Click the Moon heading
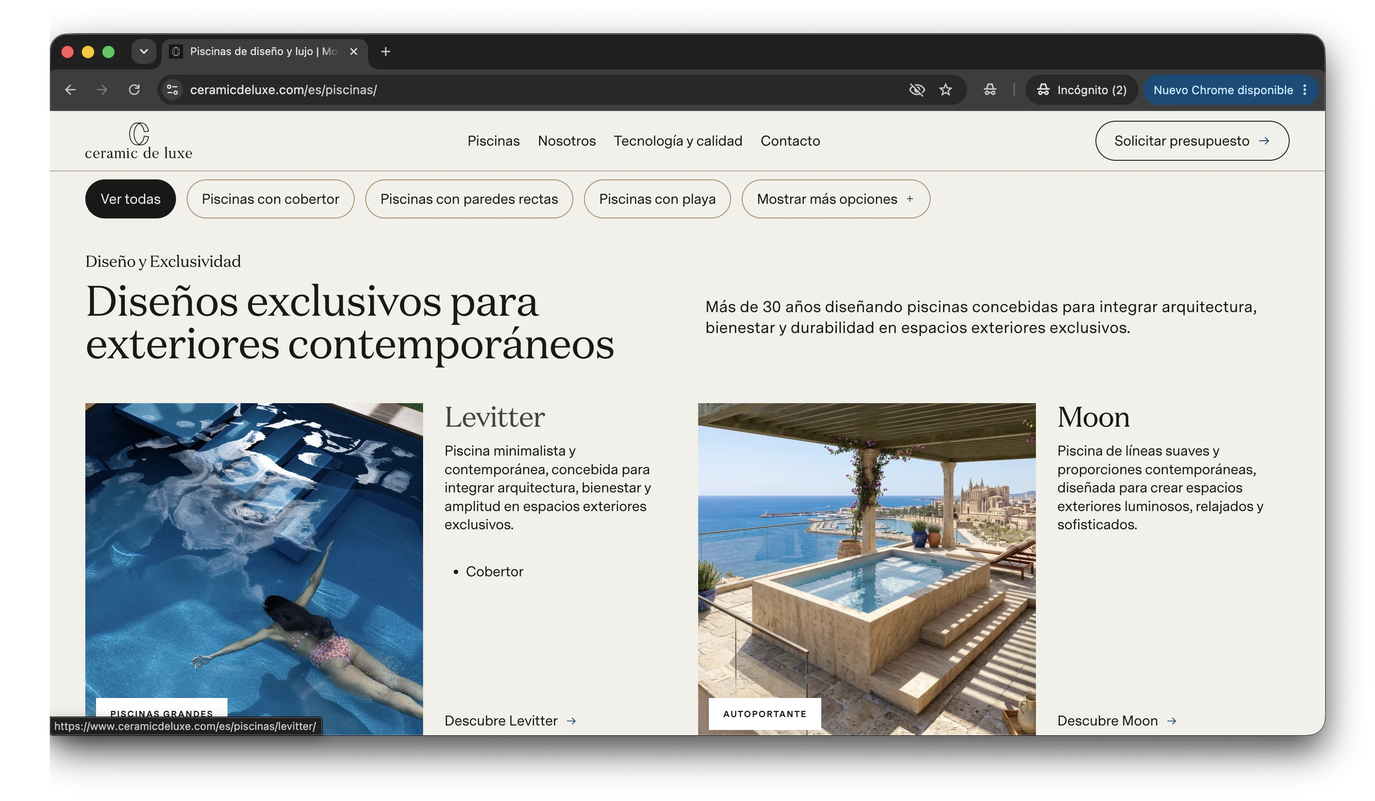The width and height of the screenshot is (1375, 801). click(1093, 417)
